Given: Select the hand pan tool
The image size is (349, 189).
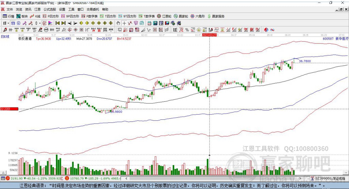Looking at the screenshot, I should (x=118, y=23).
